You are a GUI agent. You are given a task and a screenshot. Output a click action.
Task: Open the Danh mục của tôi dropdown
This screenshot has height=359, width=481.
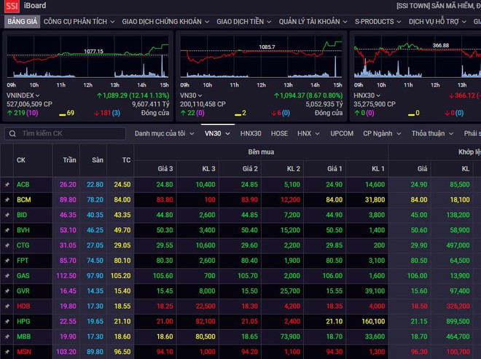point(165,134)
